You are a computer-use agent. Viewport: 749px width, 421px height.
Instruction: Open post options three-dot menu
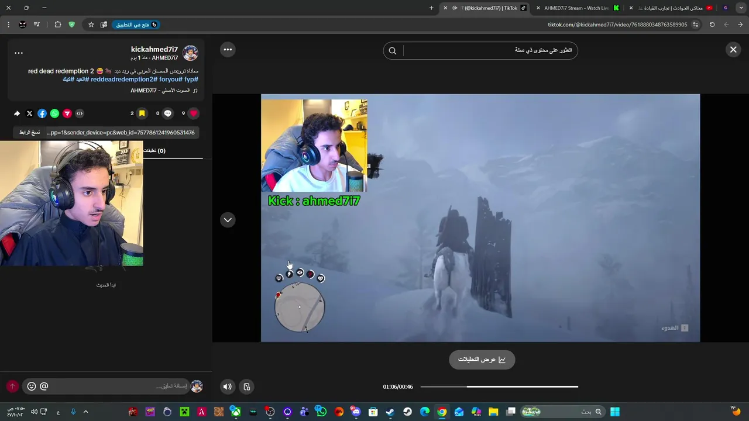19,53
